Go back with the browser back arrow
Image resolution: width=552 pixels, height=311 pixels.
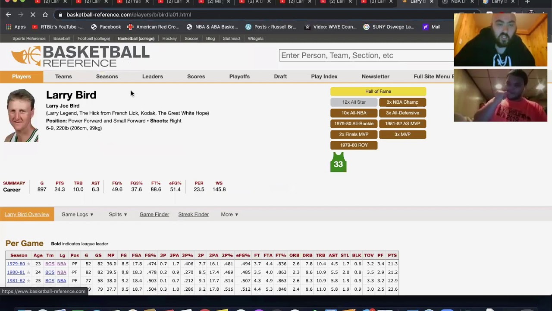point(8,15)
